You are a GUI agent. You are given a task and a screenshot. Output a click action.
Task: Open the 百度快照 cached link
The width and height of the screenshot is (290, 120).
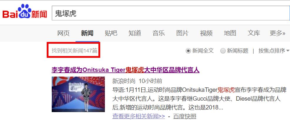(185, 116)
